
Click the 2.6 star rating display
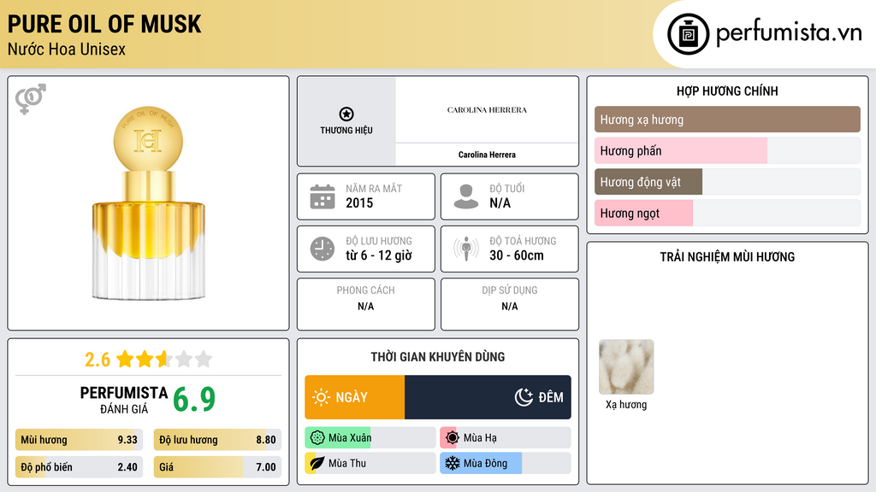(x=148, y=359)
